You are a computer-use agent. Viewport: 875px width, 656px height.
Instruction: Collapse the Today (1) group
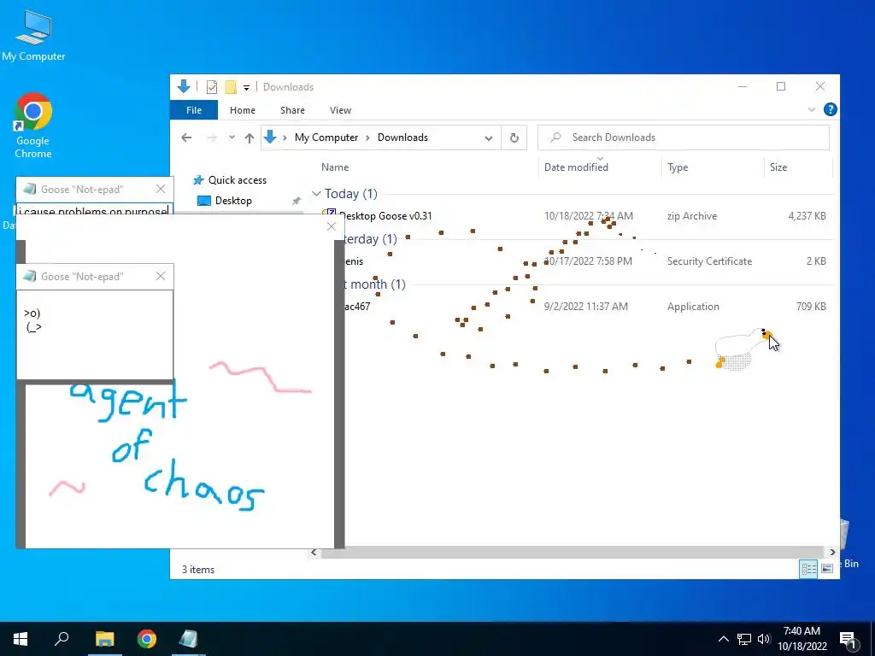(316, 194)
